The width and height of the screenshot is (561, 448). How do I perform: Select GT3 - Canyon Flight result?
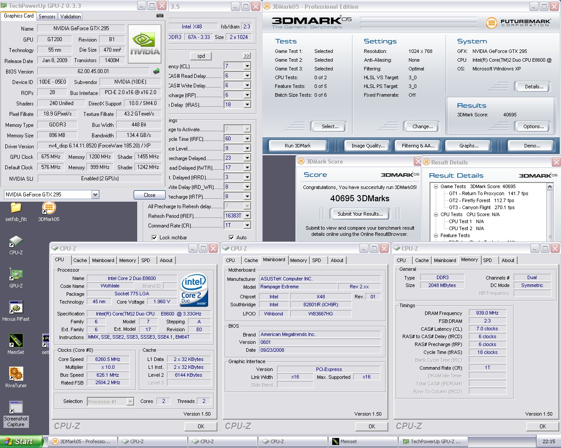tap(482, 207)
